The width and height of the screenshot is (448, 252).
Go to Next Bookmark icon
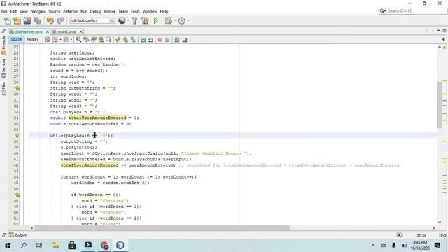(126, 40)
